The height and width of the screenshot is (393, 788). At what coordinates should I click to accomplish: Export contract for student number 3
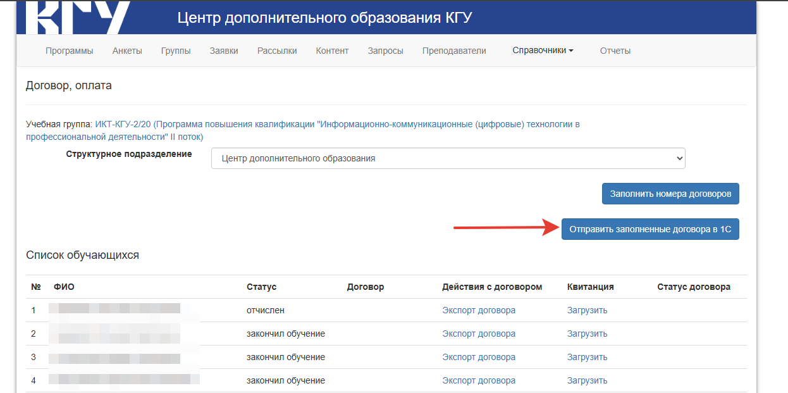tap(478, 357)
